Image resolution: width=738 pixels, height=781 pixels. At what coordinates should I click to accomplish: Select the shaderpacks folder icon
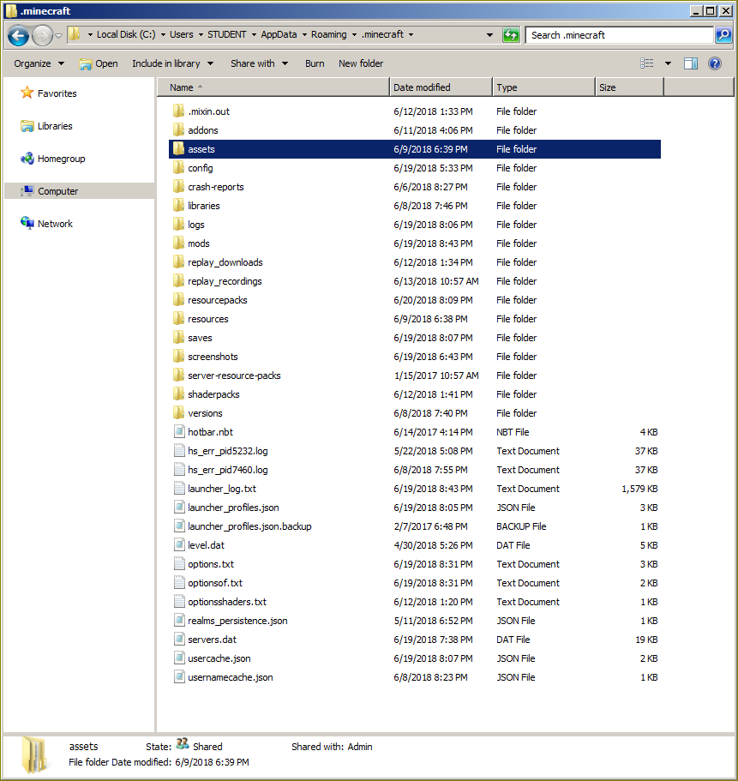(x=179, y=394)
